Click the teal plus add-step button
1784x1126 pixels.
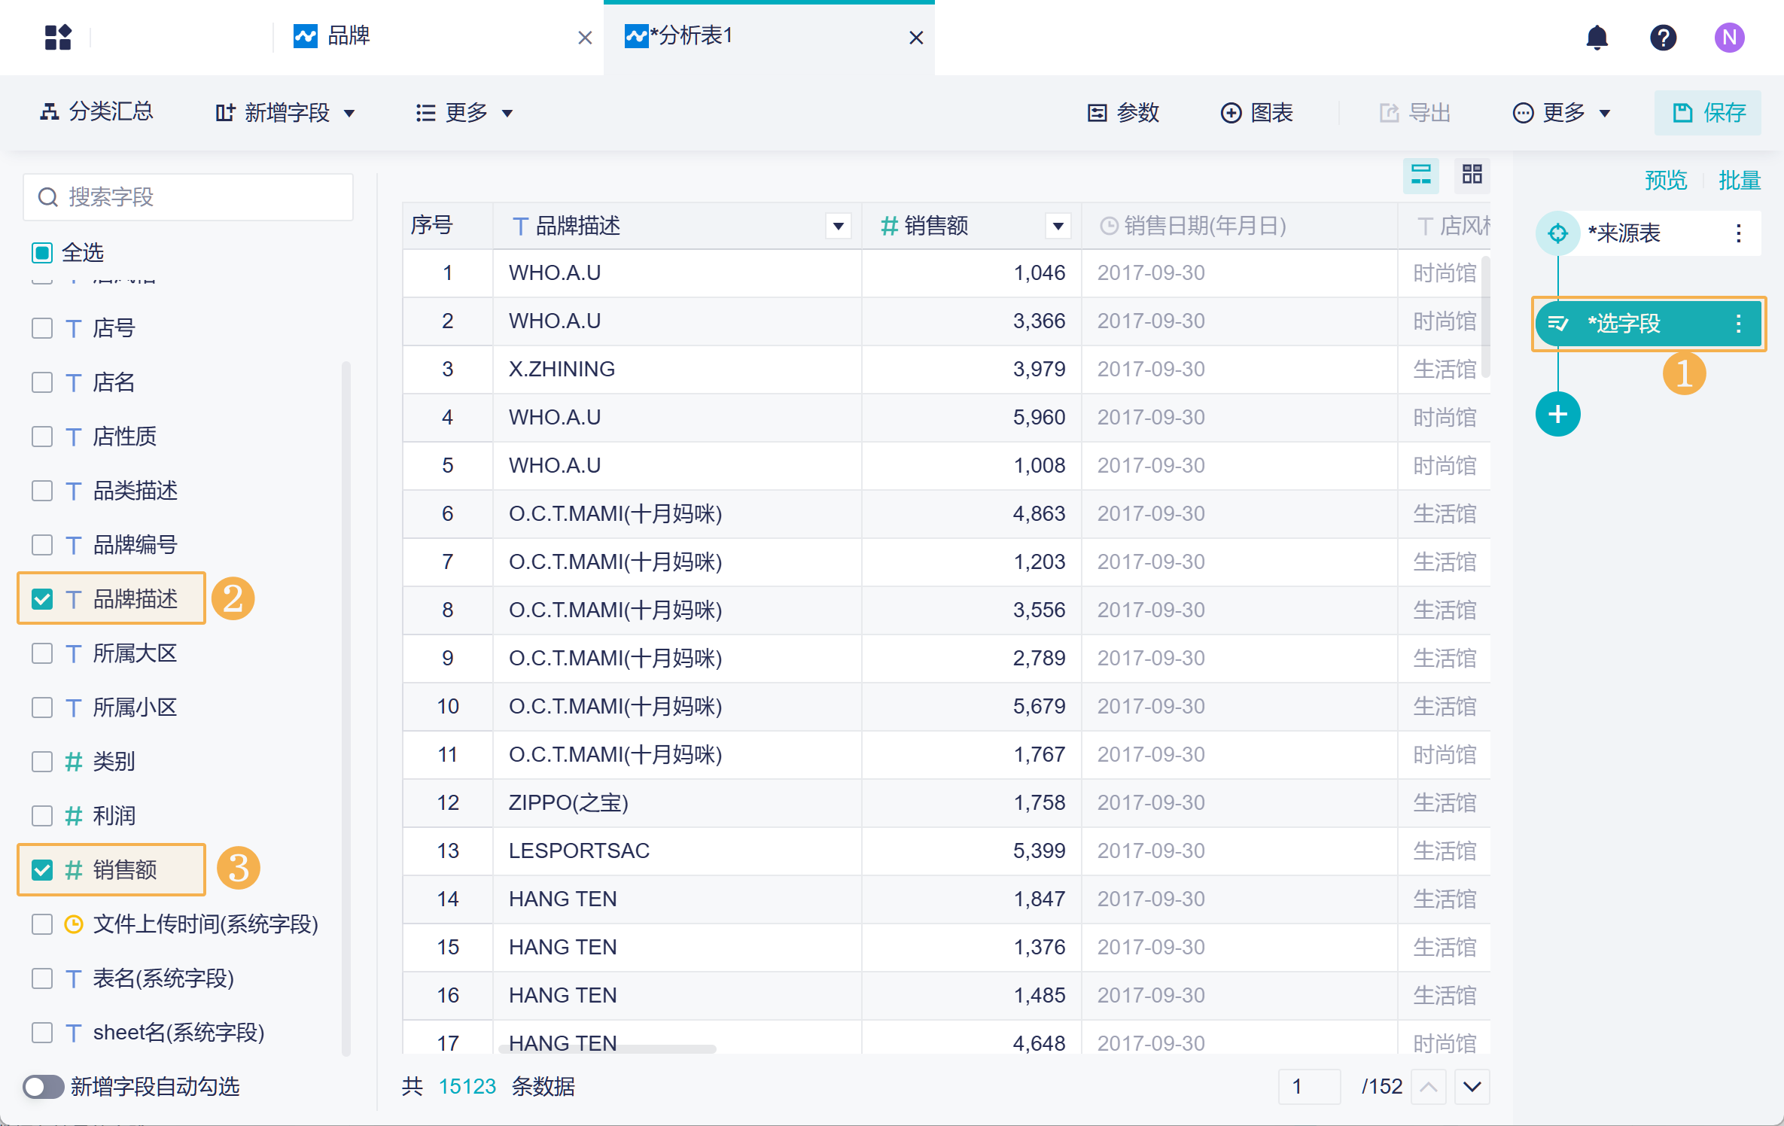click(x=1557, y=414)
